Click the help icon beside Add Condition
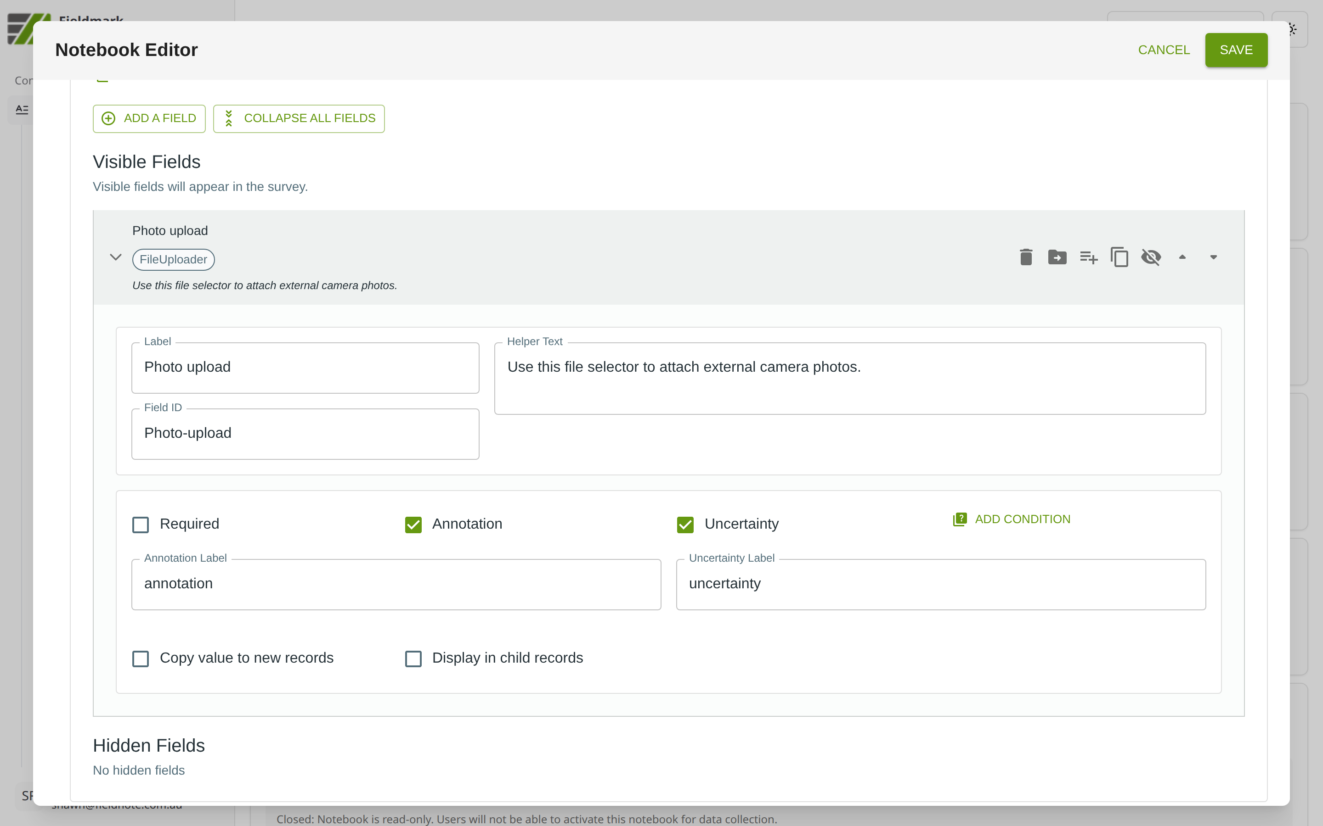Screen dimensions: 1323x826 pos(960,519)
